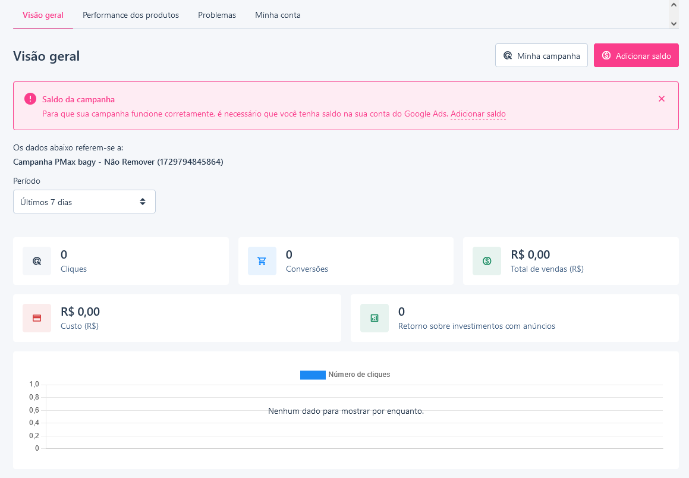Click the Conversões shopping cart icon
Viewport: 689px width, 478px height.
pyautogui.click(x=262, y=261)
